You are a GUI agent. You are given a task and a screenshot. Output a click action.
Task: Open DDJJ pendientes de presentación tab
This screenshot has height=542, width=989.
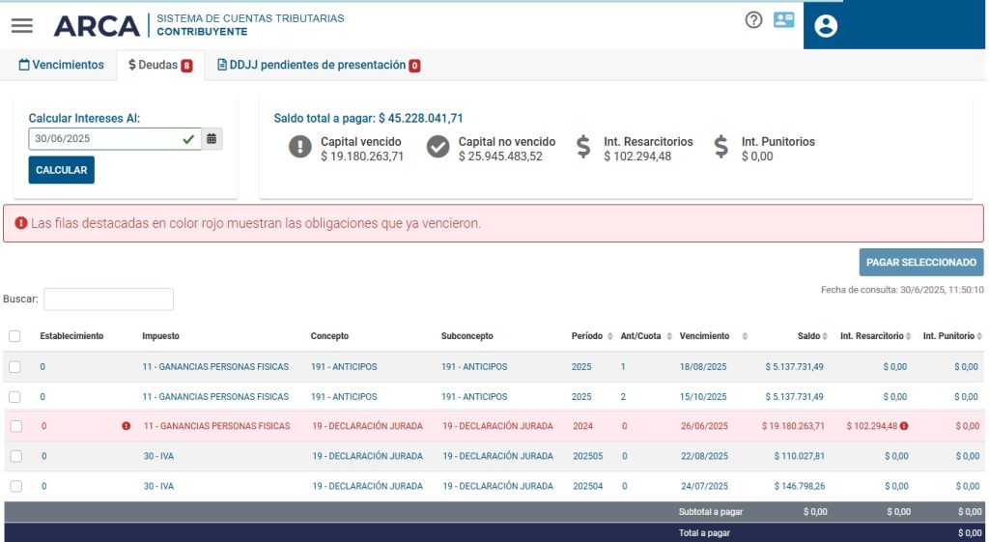(318, 66)
